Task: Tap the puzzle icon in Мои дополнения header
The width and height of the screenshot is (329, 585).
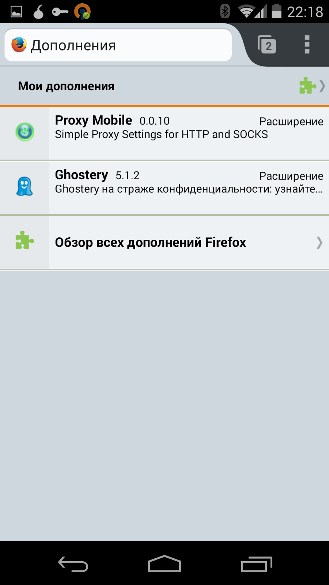Action: pos(308,86)
